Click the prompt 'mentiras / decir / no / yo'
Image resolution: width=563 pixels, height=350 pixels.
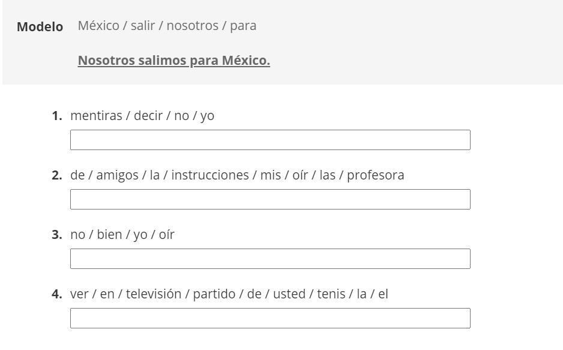142,116
